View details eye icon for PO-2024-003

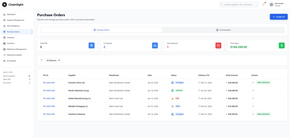click(253, 98)
